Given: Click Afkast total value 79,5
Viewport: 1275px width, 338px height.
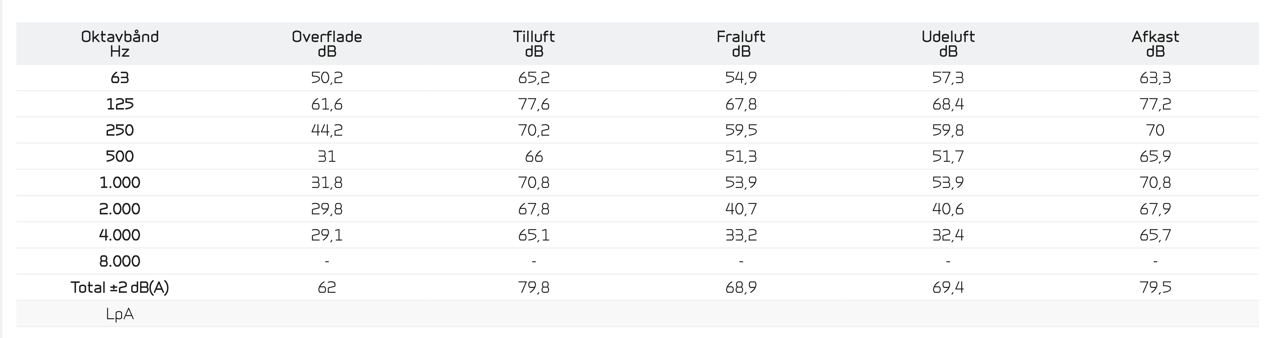Looking at the screenshot, I should [x=1155, y=287].
